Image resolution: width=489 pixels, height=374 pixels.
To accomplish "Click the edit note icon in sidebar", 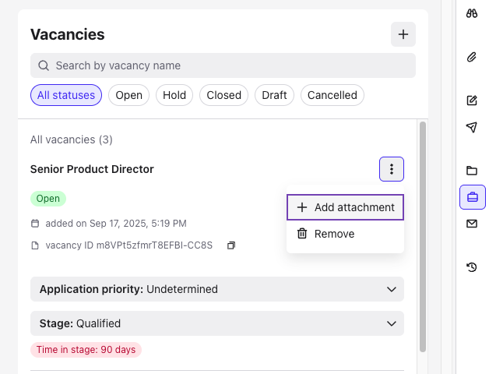I will click(x=471, y=101).
